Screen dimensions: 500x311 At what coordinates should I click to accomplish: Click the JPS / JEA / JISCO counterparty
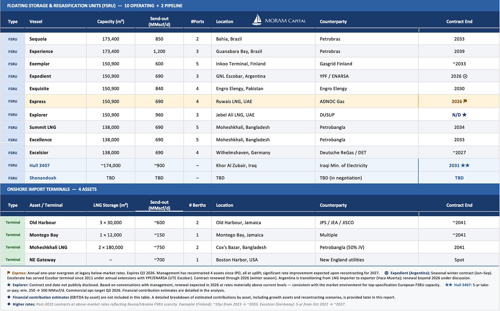337,222
